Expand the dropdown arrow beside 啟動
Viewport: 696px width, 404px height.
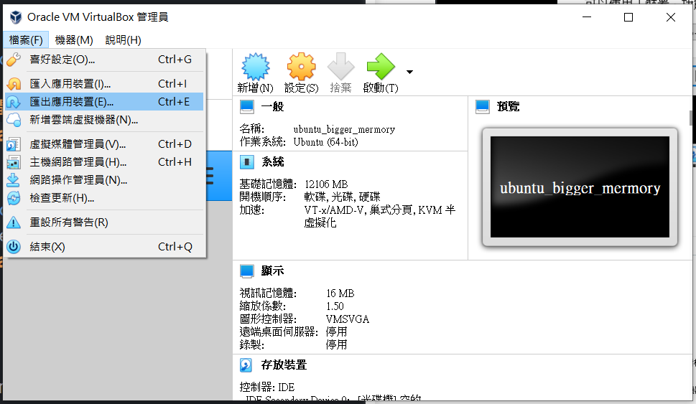(x=409, y=72)
